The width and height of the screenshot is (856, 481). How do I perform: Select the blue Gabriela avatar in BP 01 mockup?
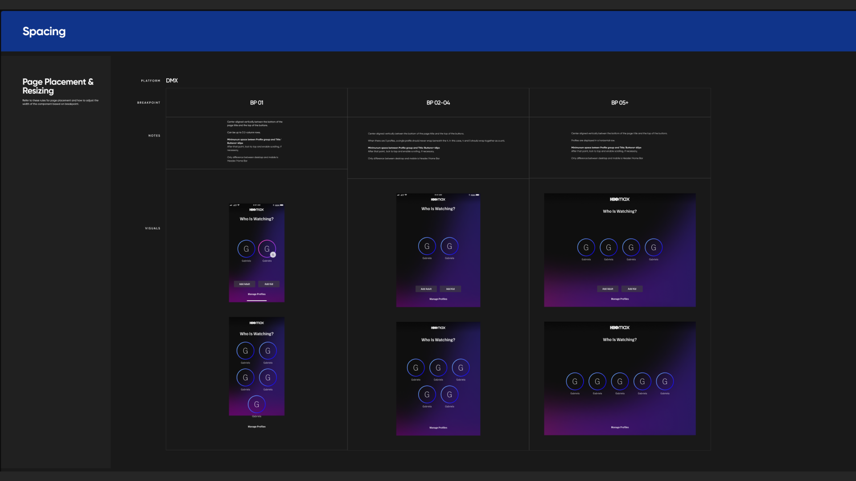point(246,249)
